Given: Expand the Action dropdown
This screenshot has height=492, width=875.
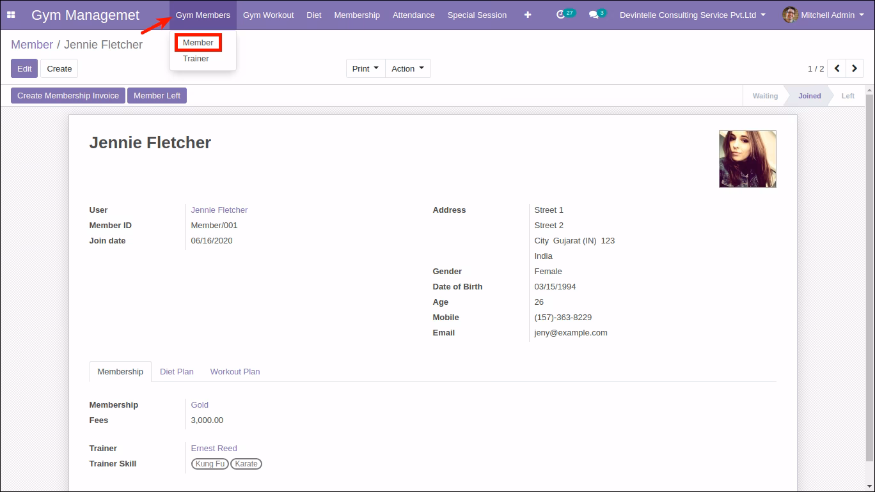Looking at the screenshot, I should 408,68.
